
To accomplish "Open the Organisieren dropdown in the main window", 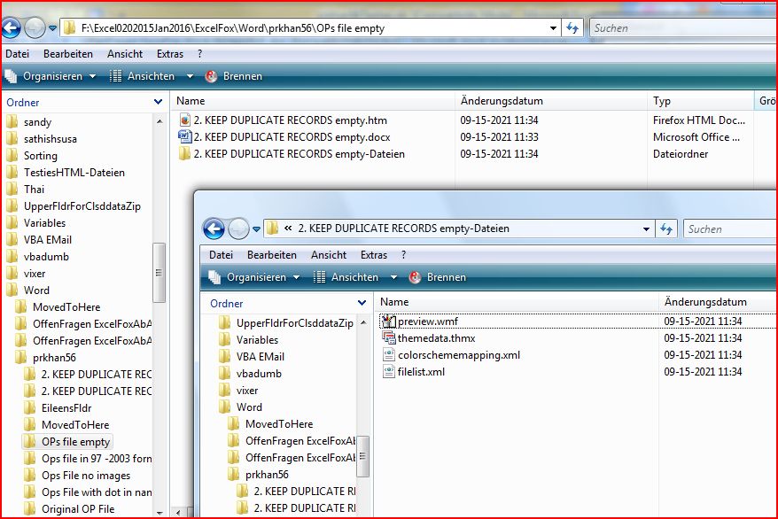I will tap(92, 76).
